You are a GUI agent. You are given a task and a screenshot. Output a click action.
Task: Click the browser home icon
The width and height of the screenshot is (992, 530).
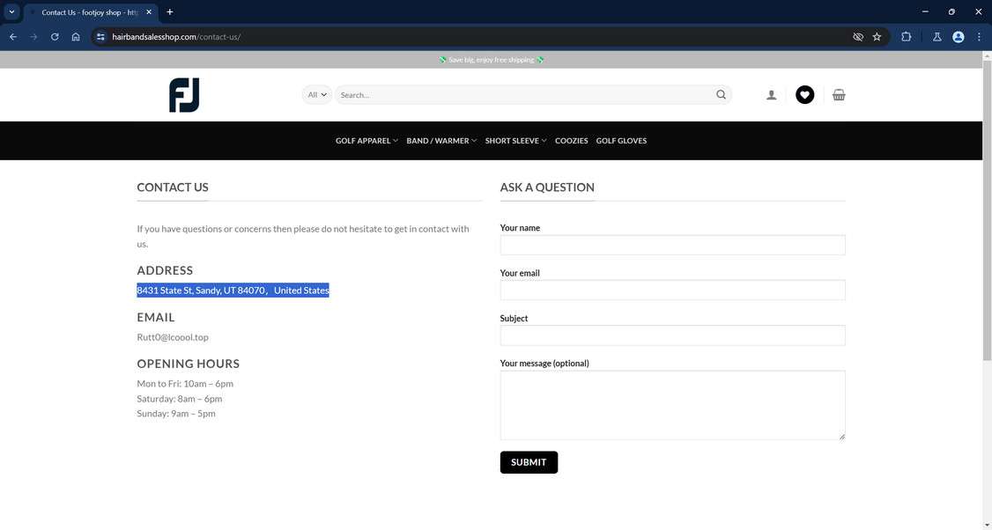point(76,37)
